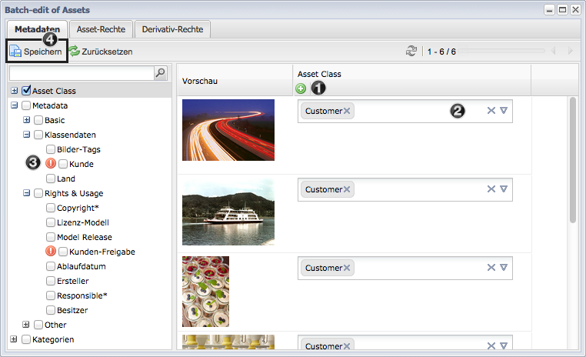The height and width of the screenshot is (357, 586).
Task: Click the refresh icon beside the 1 - 6 / 6 counter
Action: click(411, 51)
